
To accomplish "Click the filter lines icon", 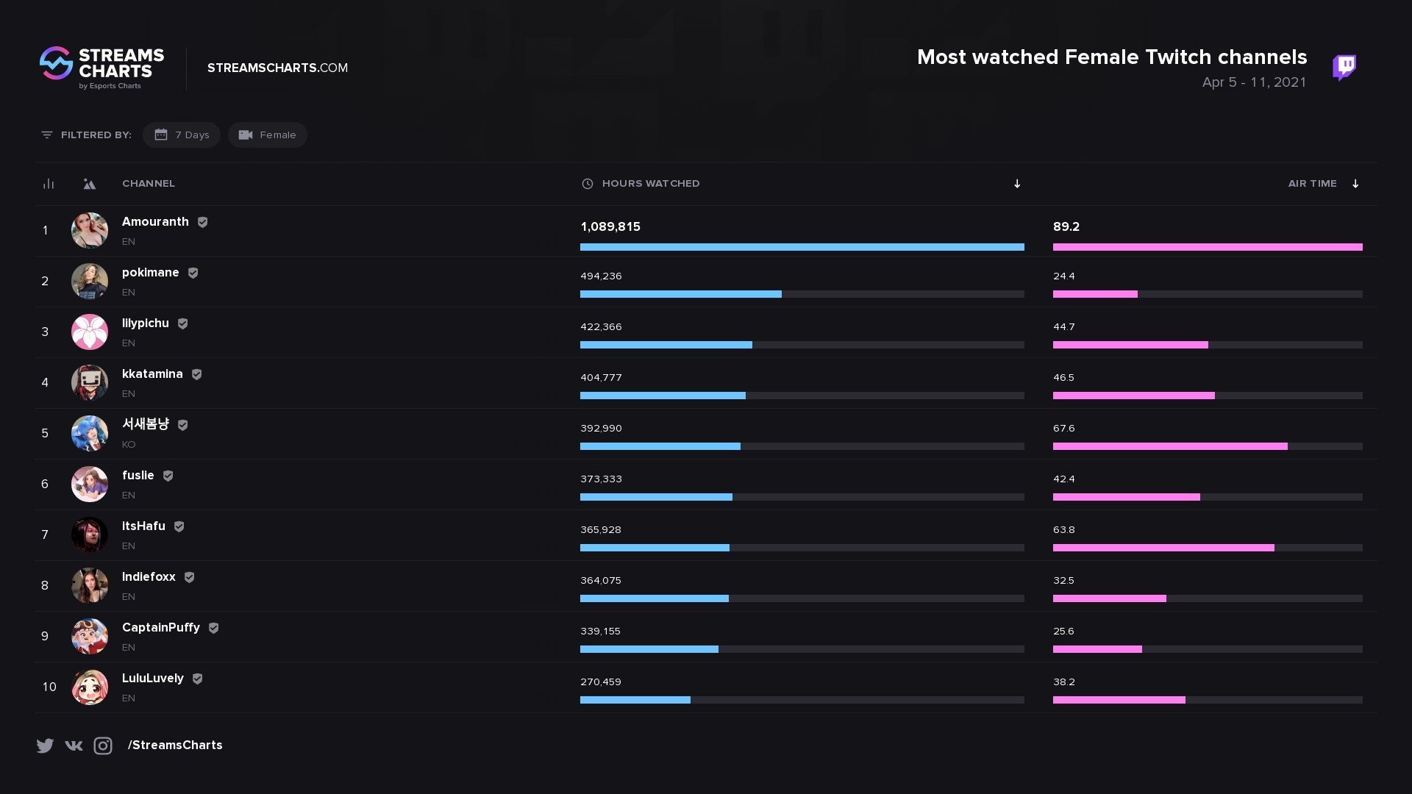I will point(47,135).
